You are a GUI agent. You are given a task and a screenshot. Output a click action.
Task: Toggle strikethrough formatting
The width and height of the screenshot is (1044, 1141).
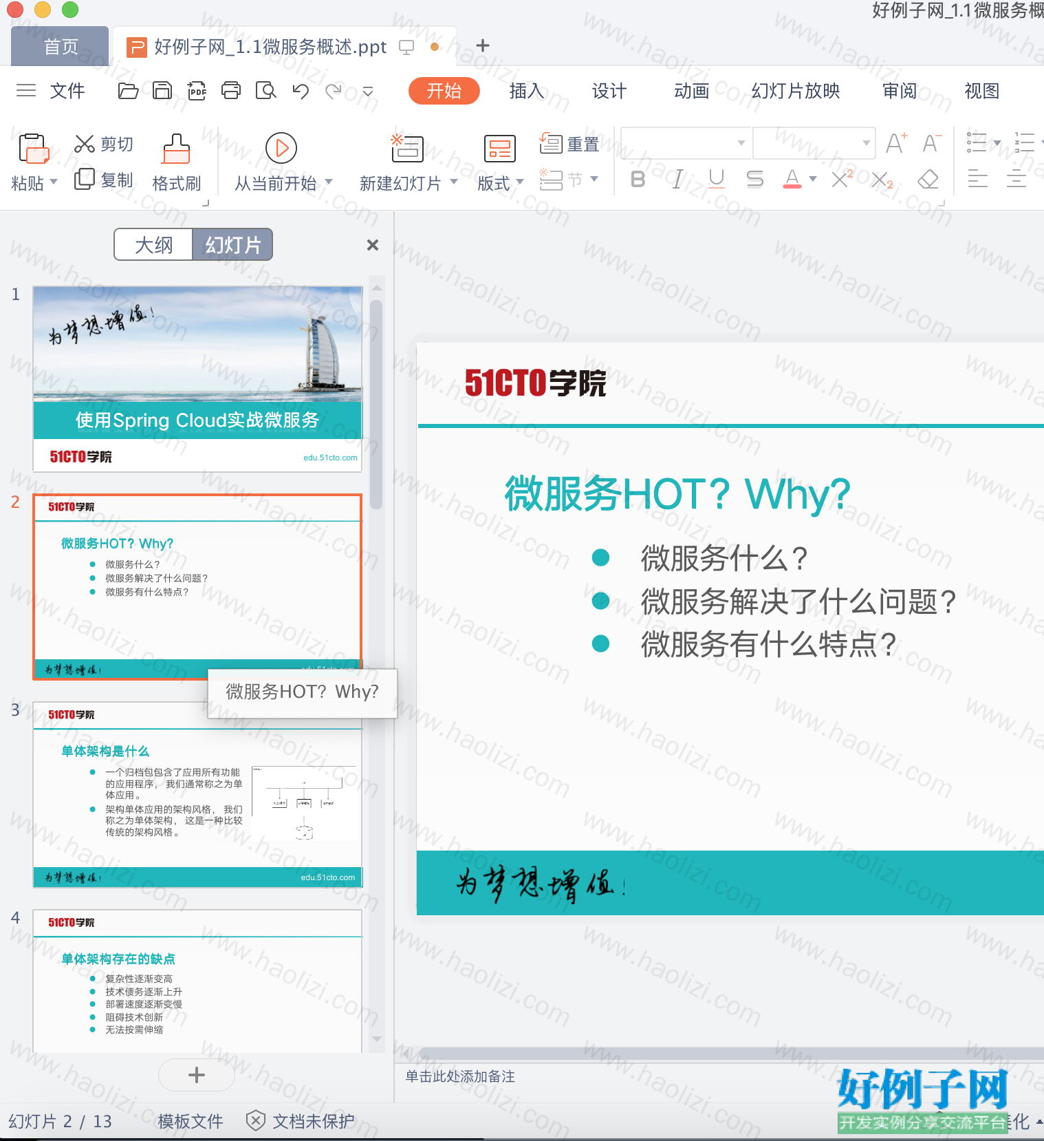coord(755,180)
